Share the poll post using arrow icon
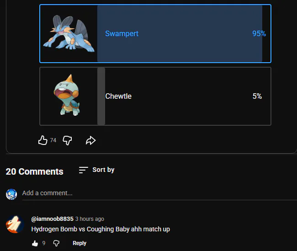The height and width of the screenshot is (251, 297). (x=91, y=140)
